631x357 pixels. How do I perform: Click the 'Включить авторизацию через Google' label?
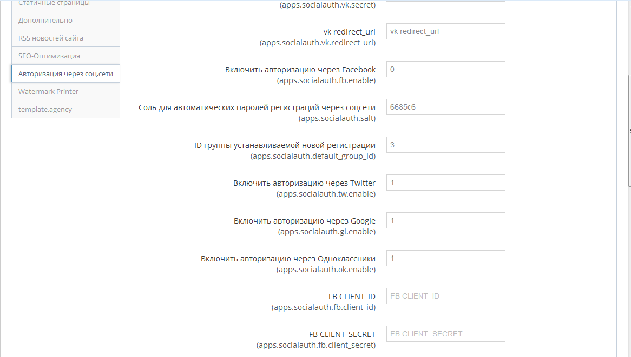tap(305, 221)
